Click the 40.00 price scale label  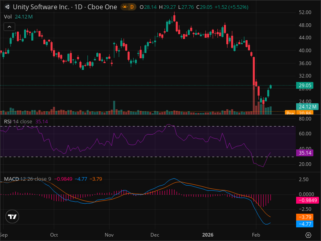[305, 51]
